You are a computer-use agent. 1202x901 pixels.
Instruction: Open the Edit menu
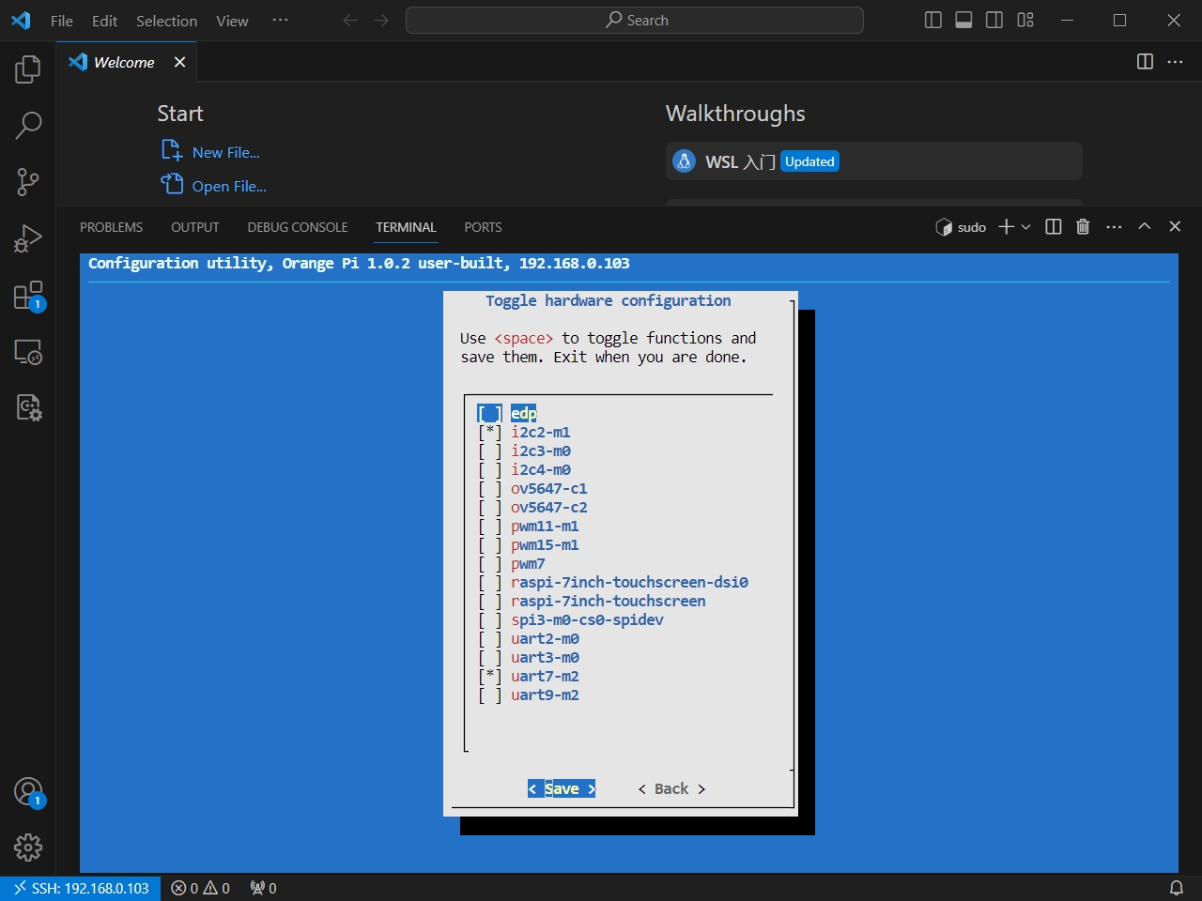(x=104, y=20)
